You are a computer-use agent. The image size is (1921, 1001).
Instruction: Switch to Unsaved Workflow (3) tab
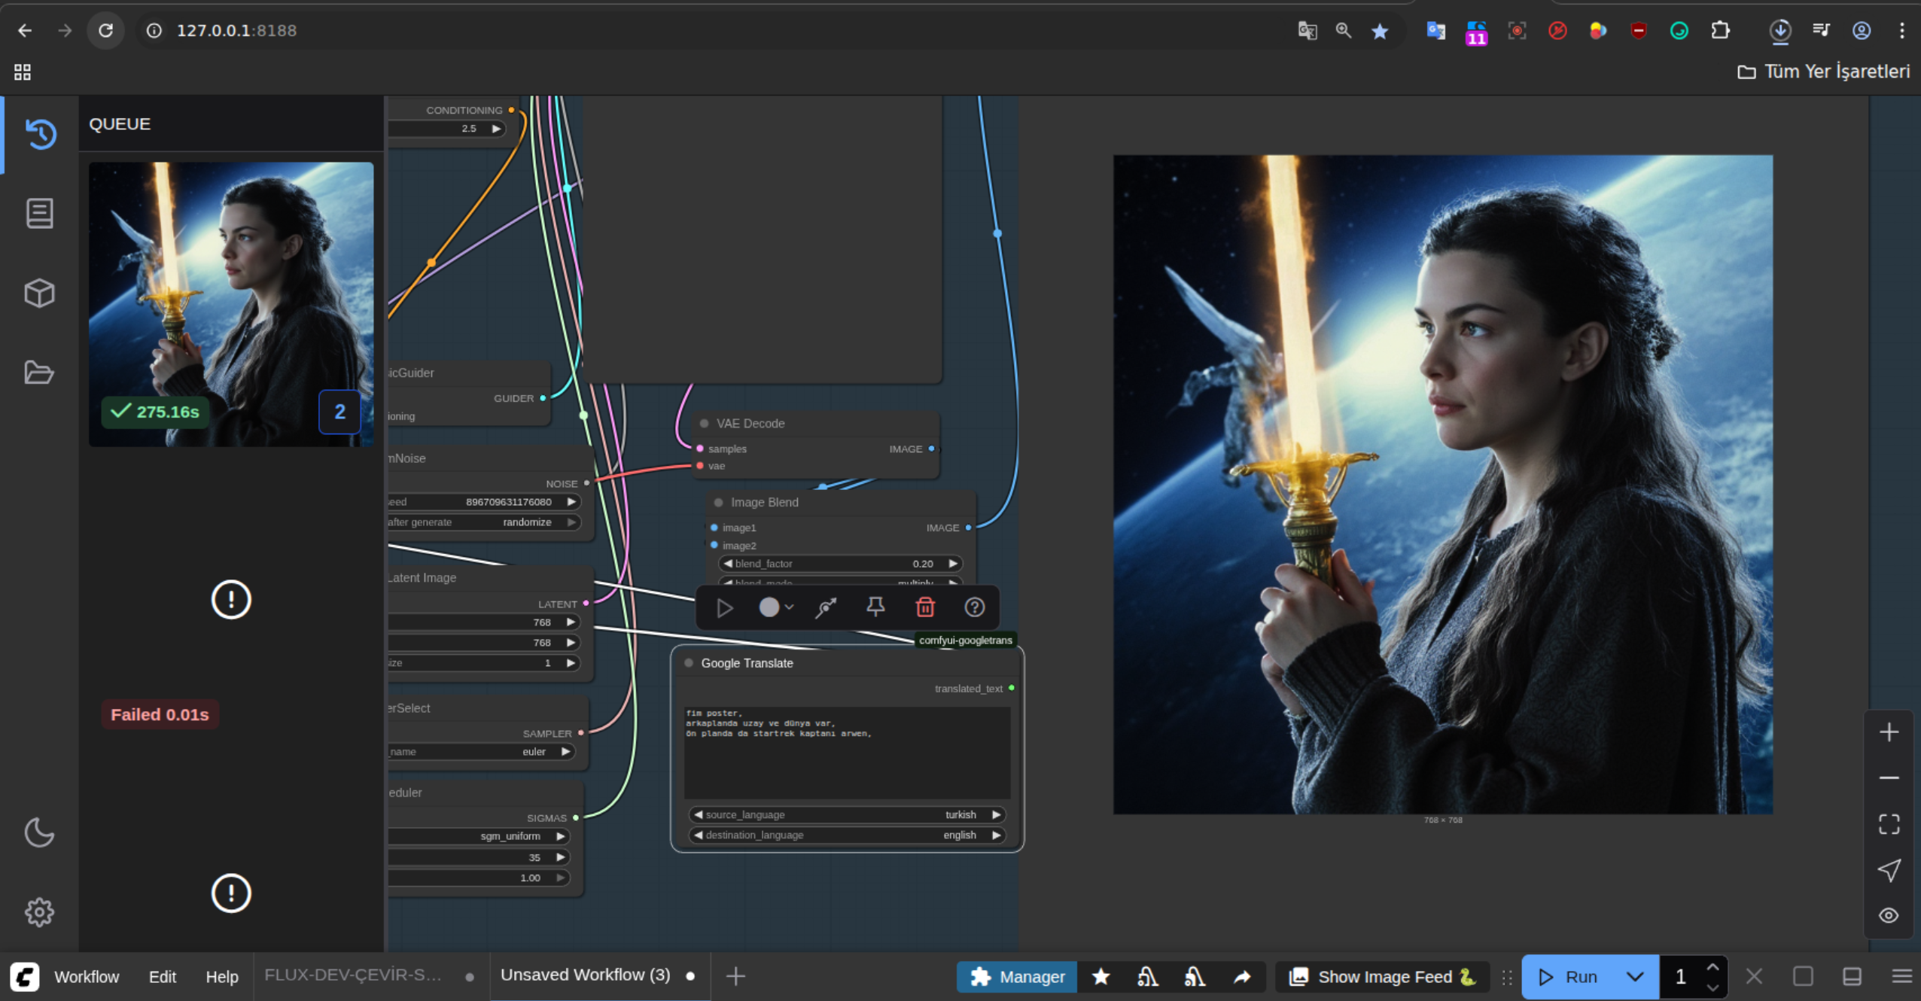586,975
